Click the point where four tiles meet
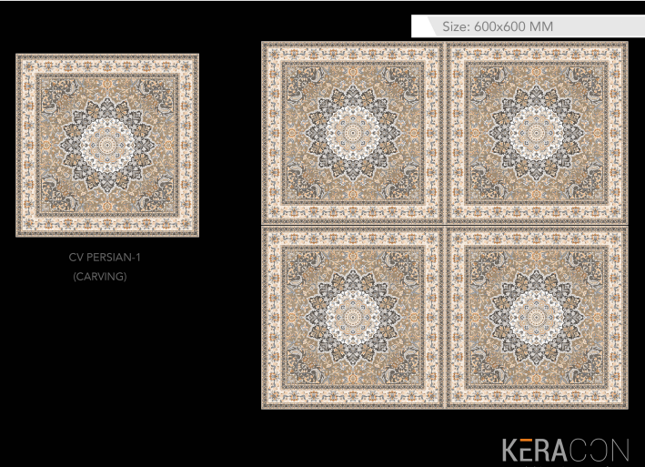Viewport: 645px width, 467px height. (445, 225)
